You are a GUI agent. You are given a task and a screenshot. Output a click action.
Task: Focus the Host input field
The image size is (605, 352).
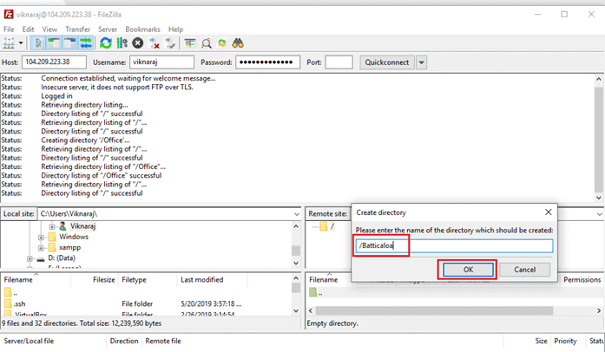[54, 62]
